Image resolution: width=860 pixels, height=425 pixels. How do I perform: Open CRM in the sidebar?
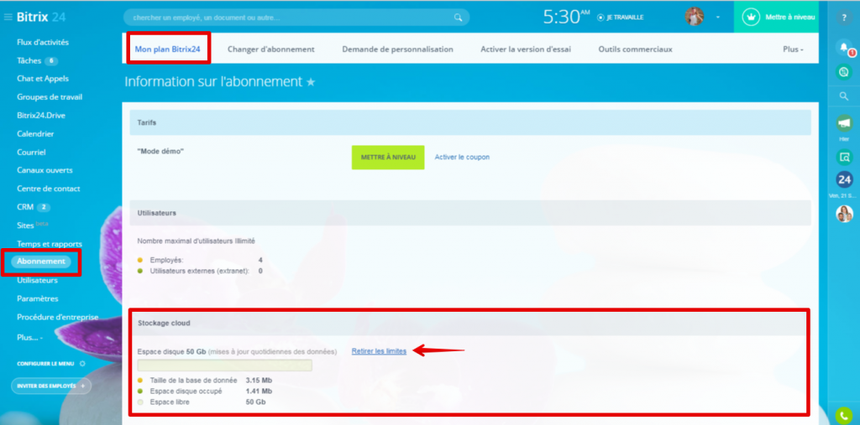(25, 207)
